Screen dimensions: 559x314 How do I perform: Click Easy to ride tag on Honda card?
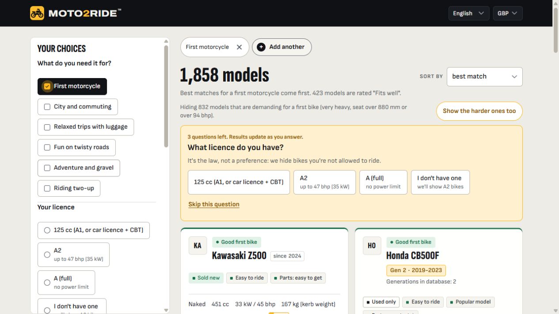pos(423,302)
